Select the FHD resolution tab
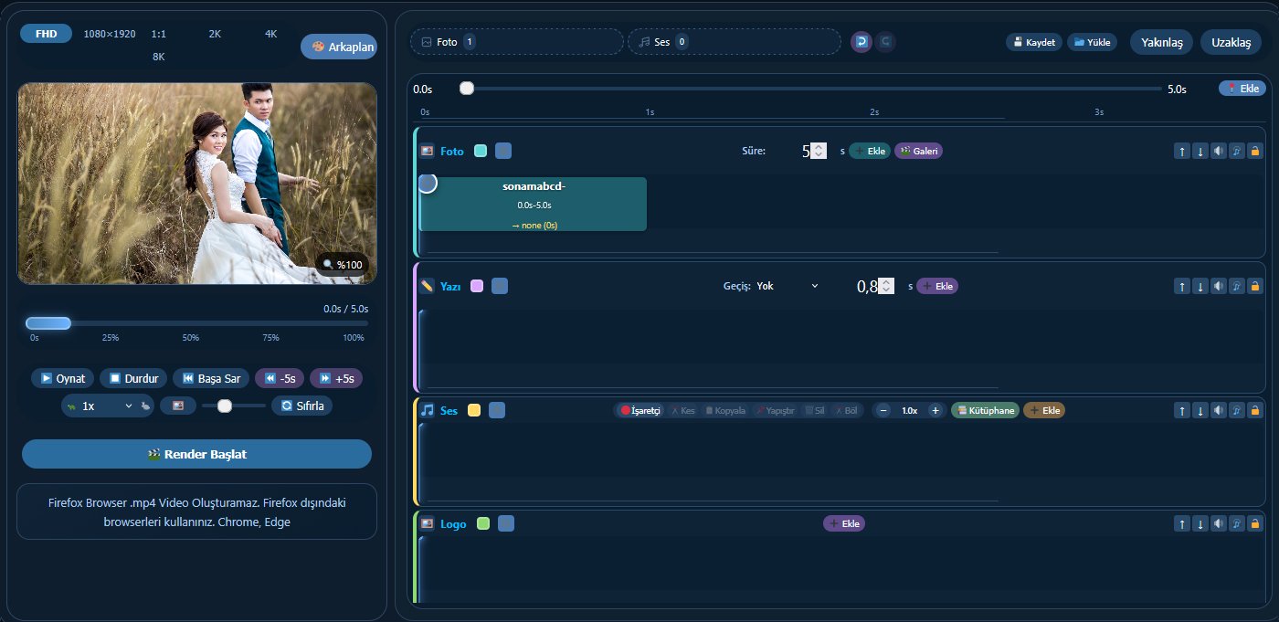 pyautogui.click(x=46, y=34)
